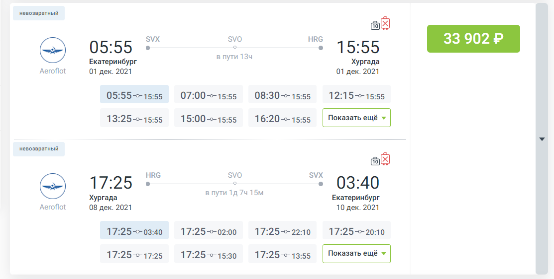Click the return hand-luggage 10kg icon
The height and width of the screenshot is (279, 554).
375,161
